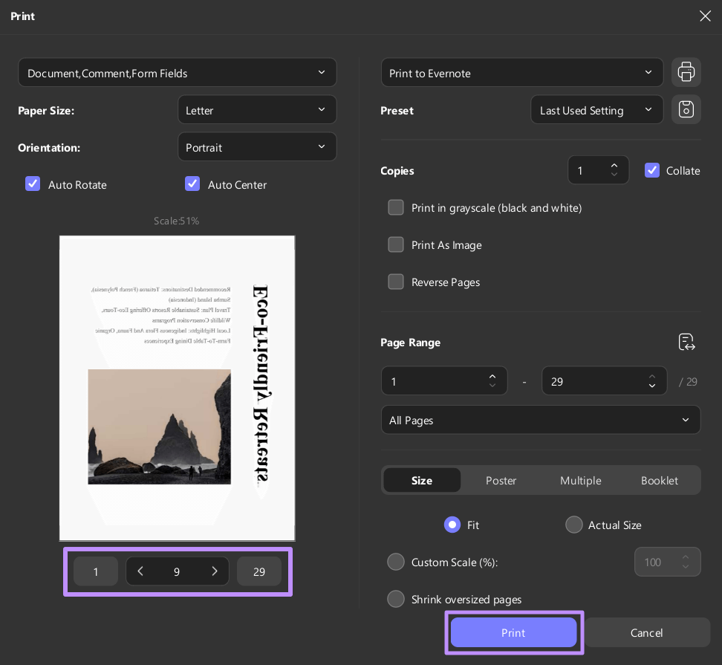
Task: Click the Print button
Action: (x=513, y=632)
